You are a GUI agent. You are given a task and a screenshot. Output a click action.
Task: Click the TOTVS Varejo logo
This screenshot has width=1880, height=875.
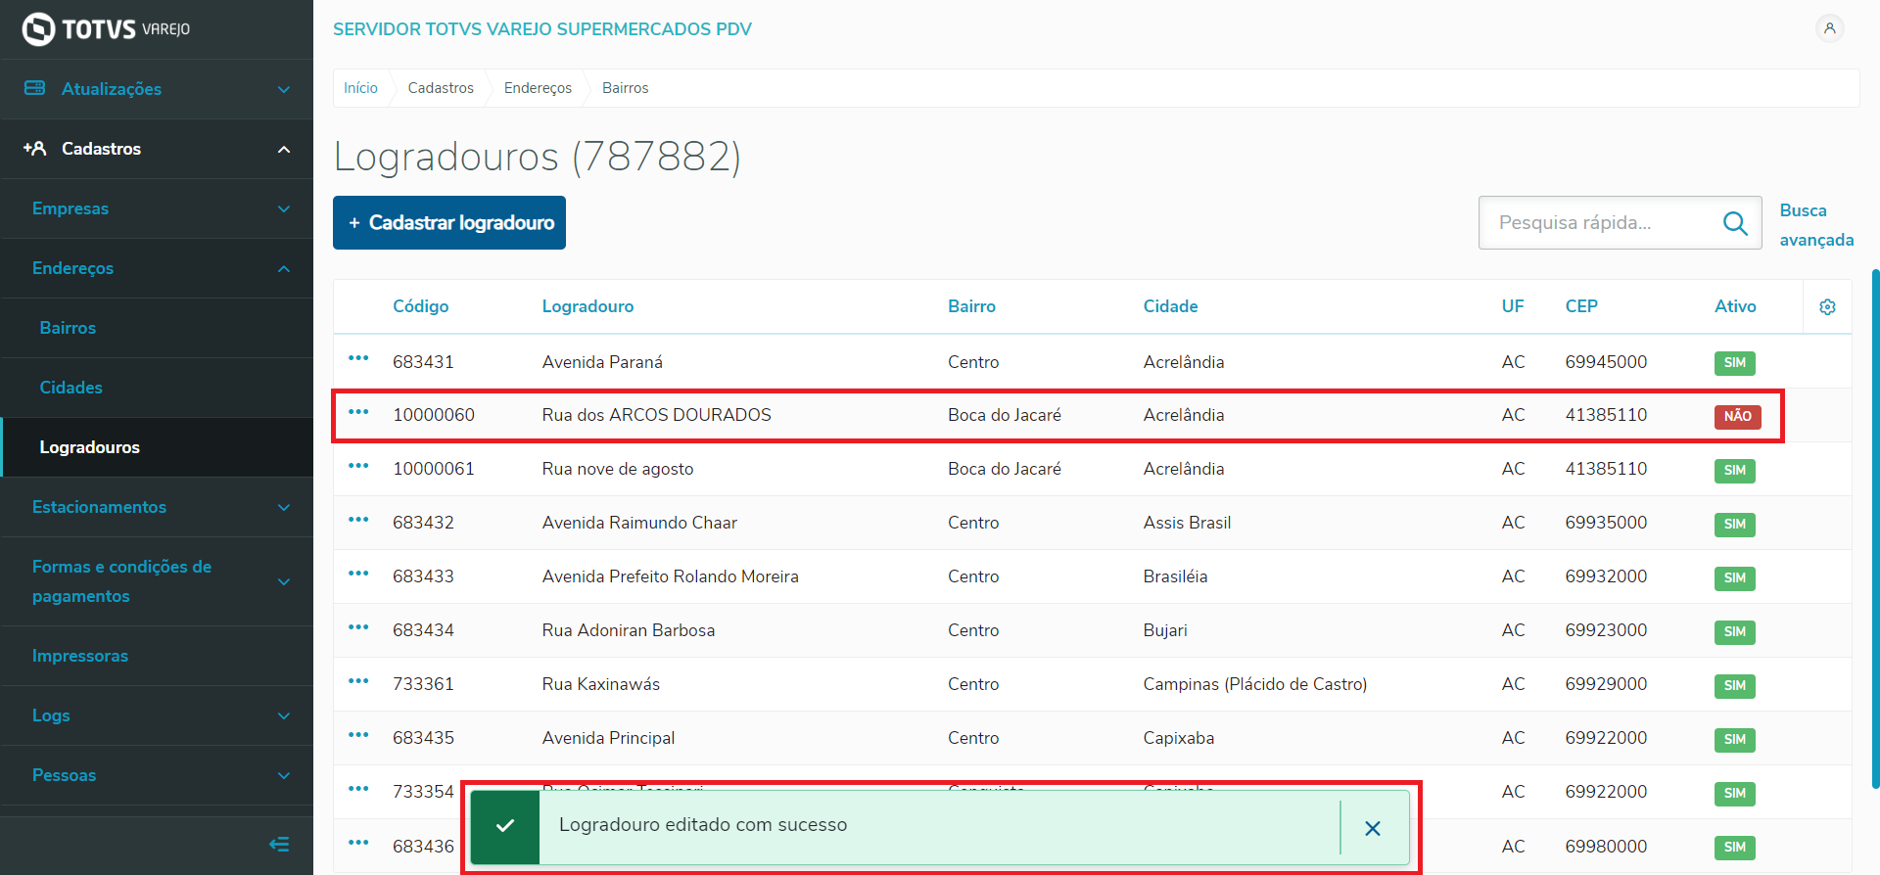pos(106,29)
